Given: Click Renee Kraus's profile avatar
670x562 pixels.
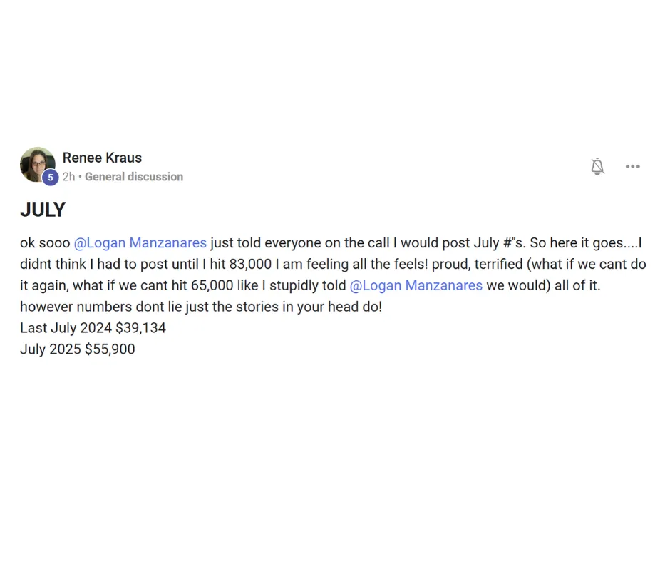Looking at the screenshot, I should click(38, 165).
